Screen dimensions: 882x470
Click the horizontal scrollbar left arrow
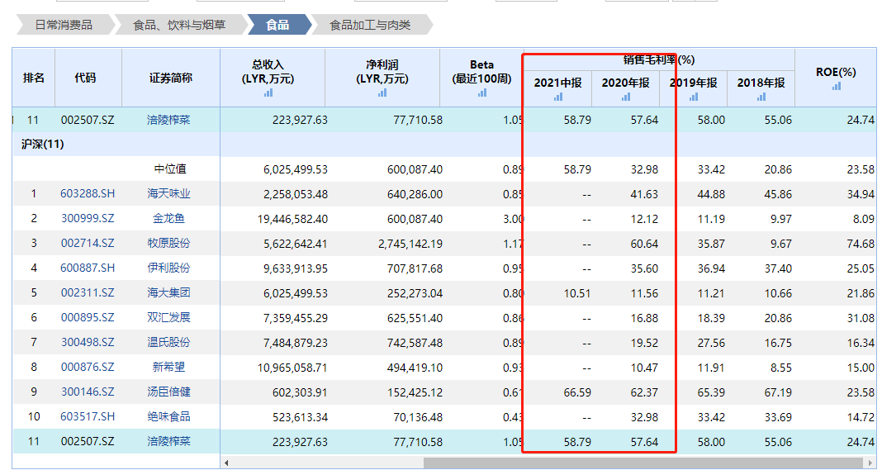click(x=226, y=463)
